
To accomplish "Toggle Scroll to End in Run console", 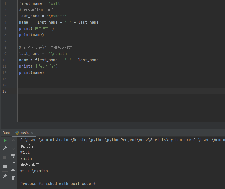I will (x=13, y=163).
